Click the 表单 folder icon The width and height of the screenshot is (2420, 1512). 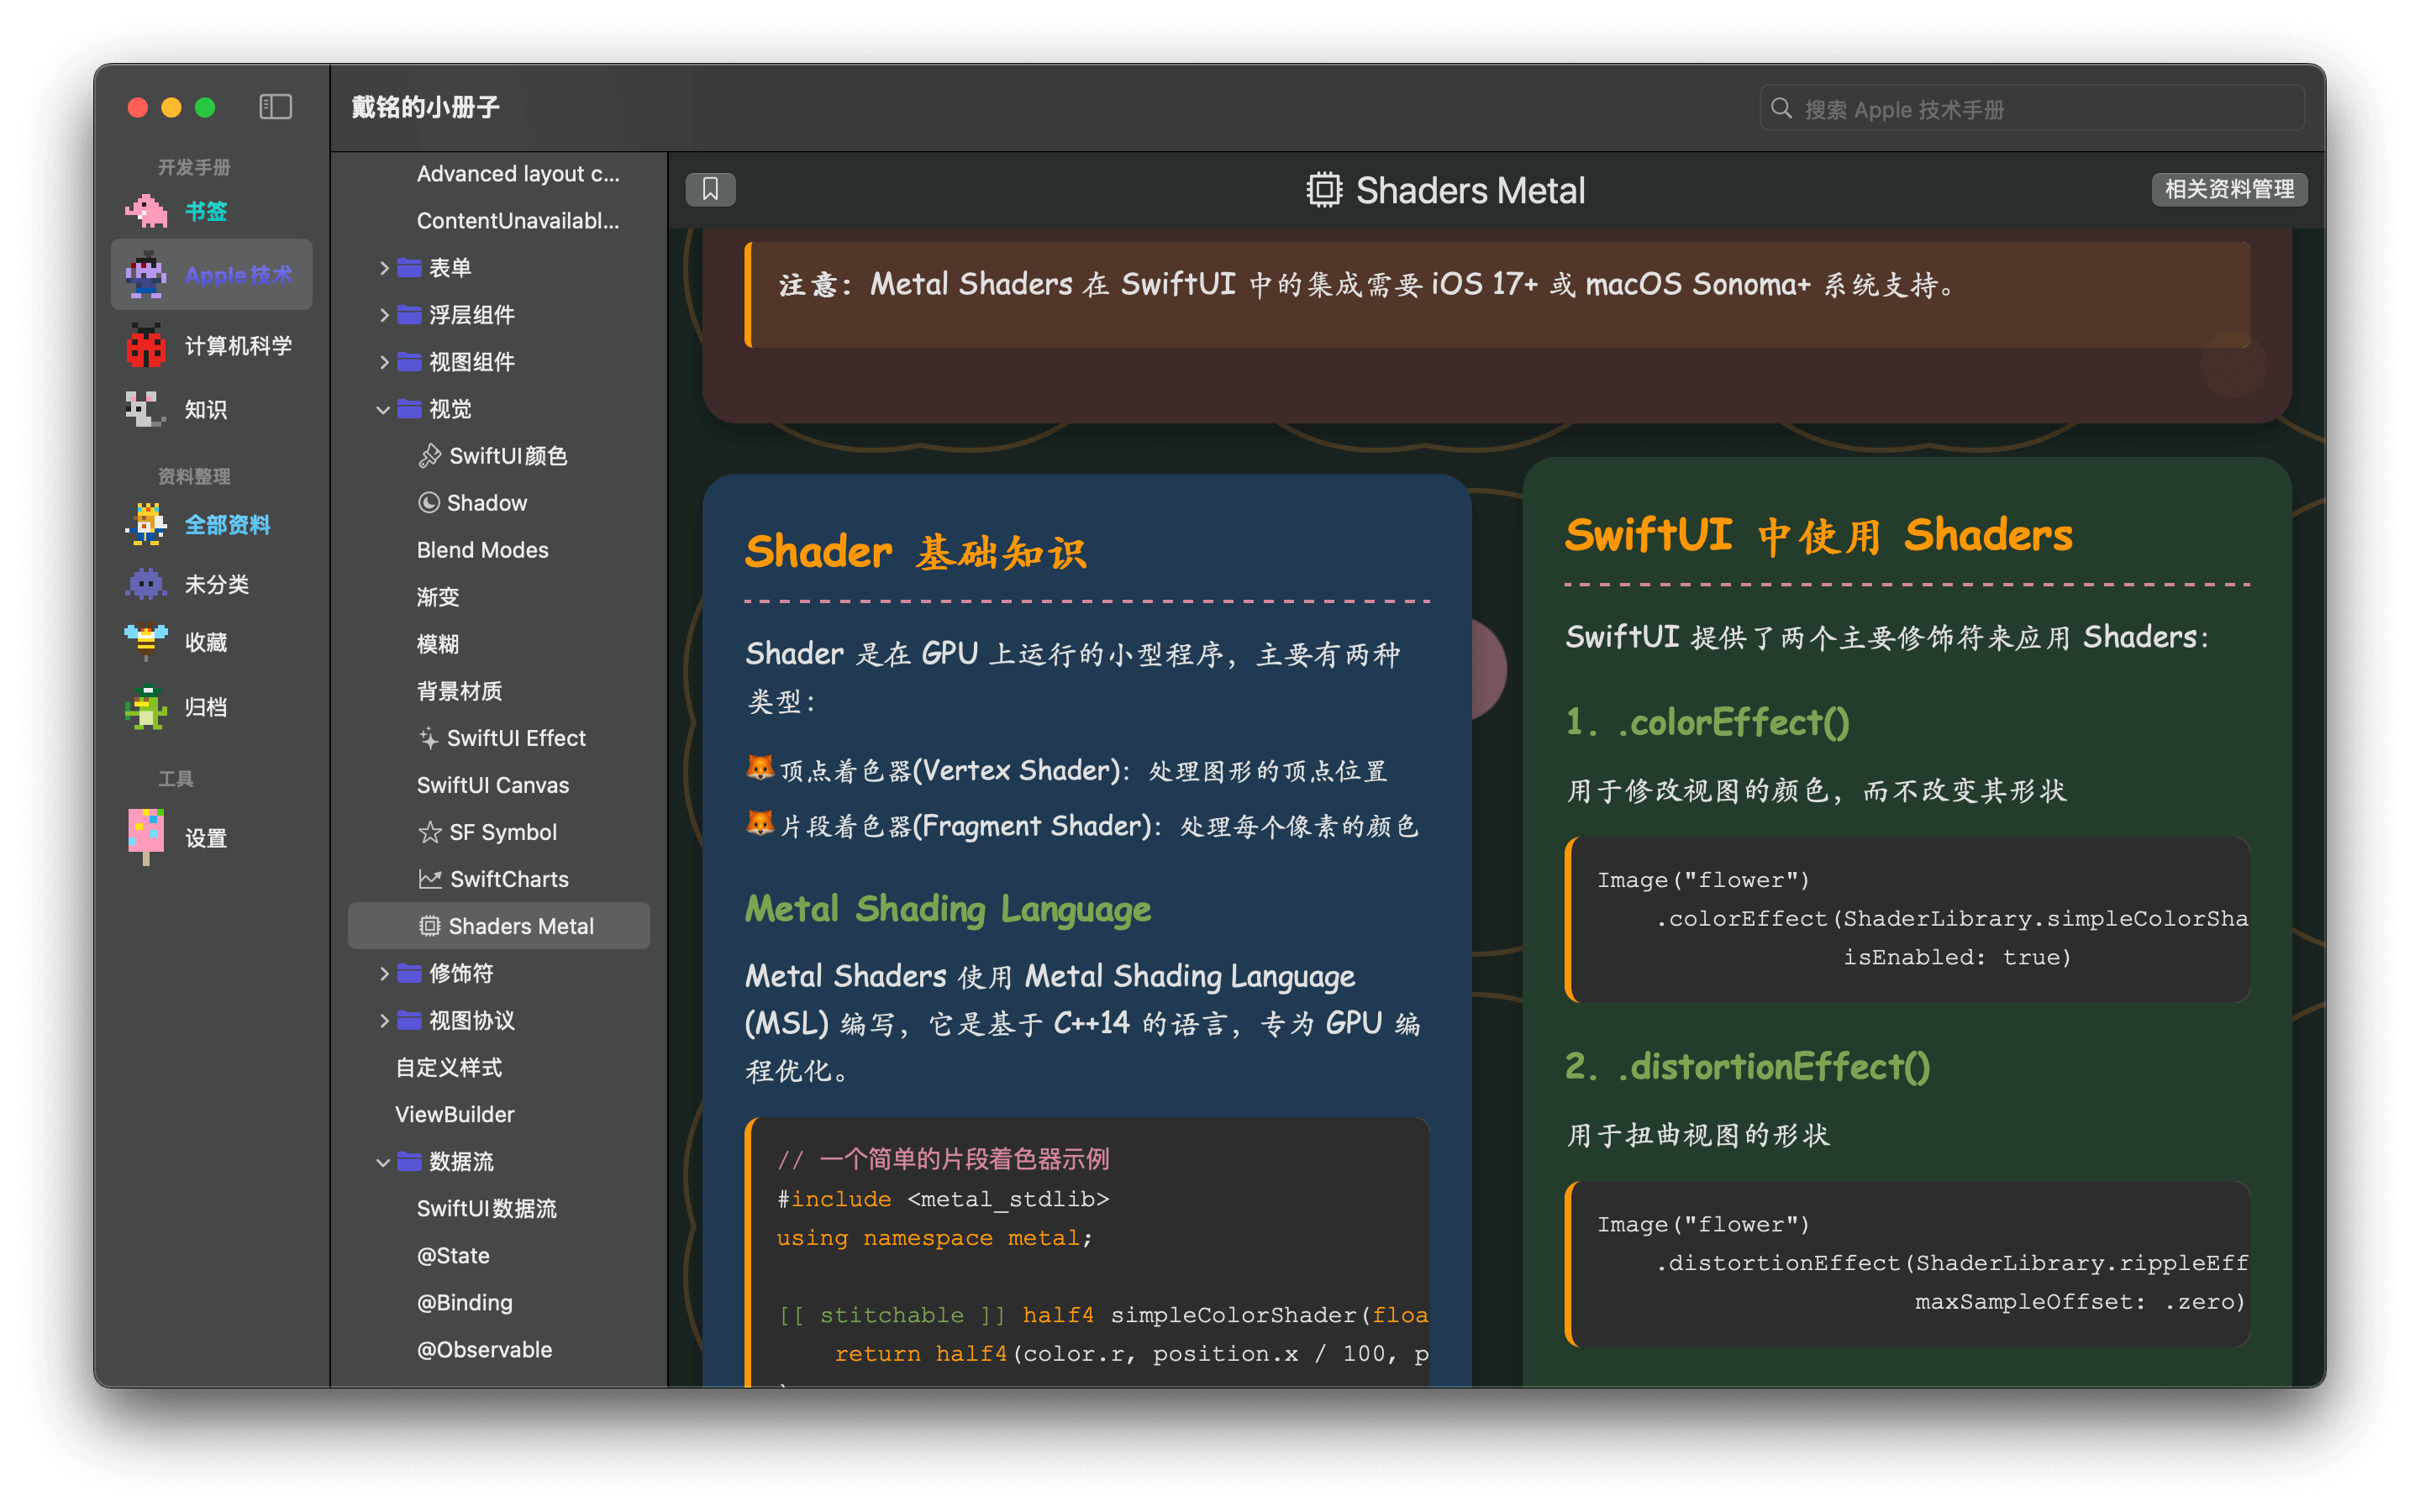click(409, 268)
